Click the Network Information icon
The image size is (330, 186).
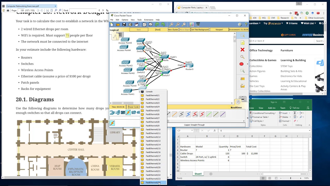coord(240,25)
